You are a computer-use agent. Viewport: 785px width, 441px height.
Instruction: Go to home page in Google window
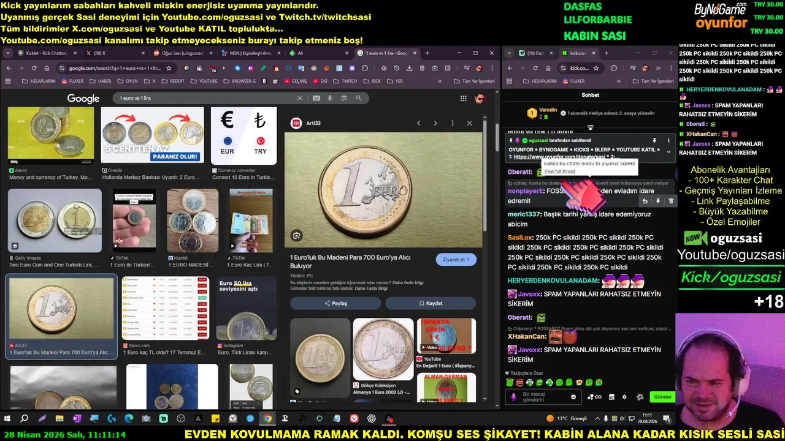pyautogui.click(x=47, y=68)
